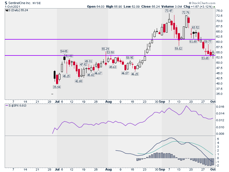
Task: Click the 51.80 price label
Action: point(69,56)
